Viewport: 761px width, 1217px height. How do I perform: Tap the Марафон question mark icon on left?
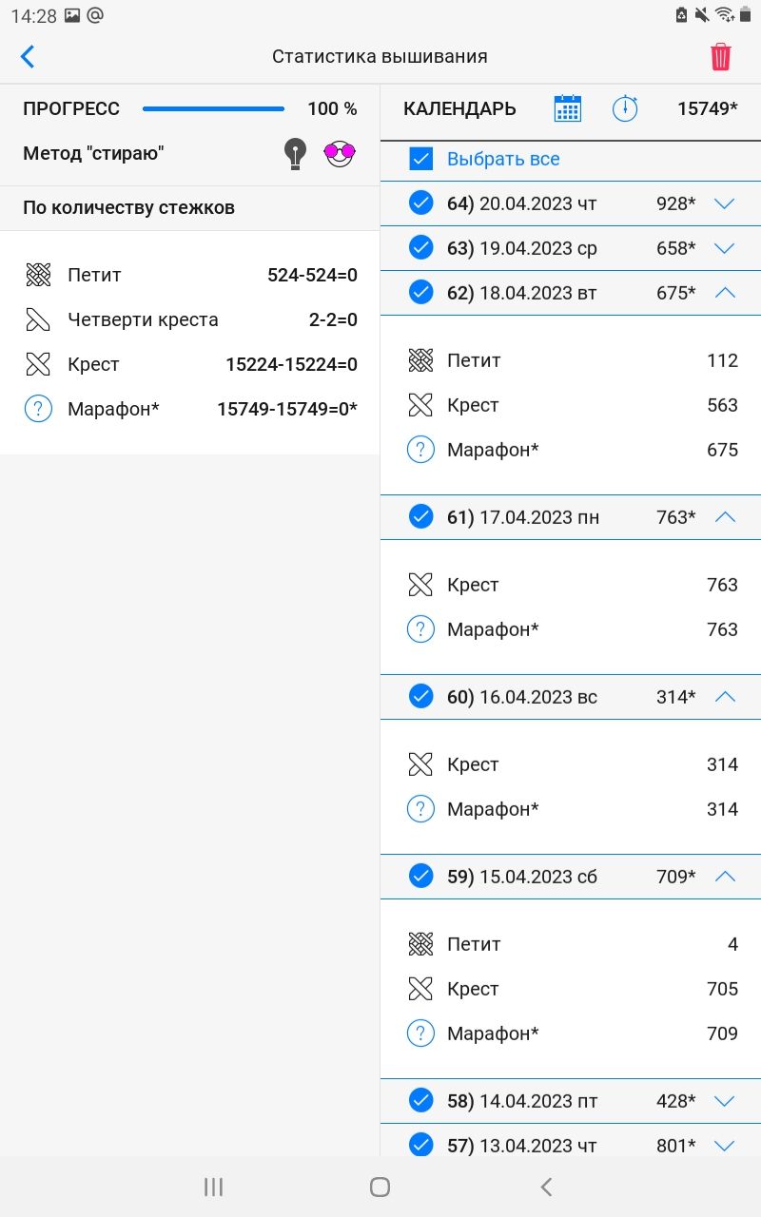coord(37,409)
